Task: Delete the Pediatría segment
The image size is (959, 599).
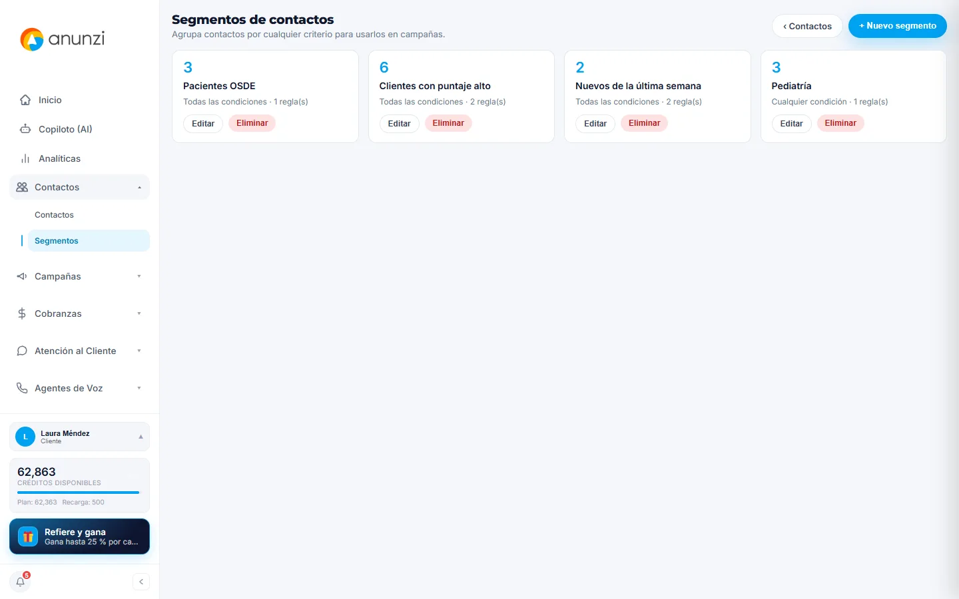Action: 840,123
